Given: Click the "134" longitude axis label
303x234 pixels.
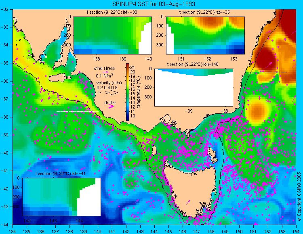Looking at the screenshot, I should (13, 231).
